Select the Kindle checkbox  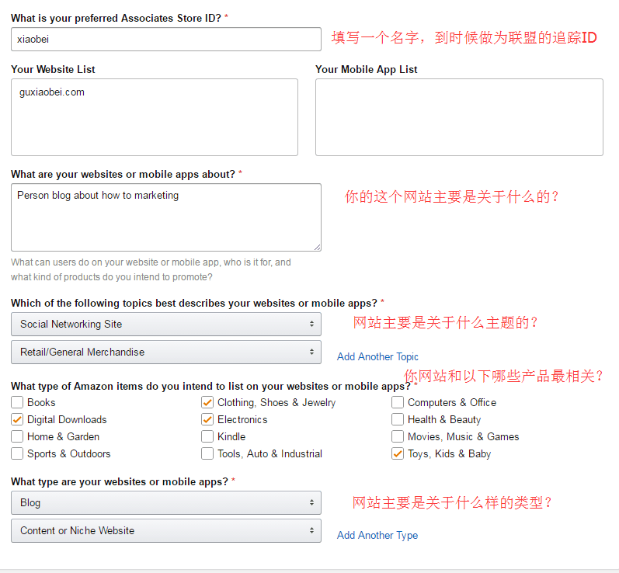(207, 436)
